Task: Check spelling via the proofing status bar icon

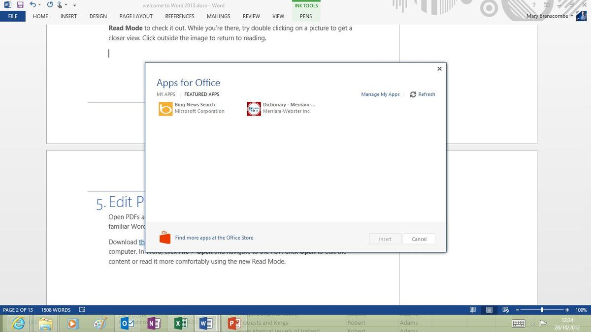Action: tap(82, 310)
